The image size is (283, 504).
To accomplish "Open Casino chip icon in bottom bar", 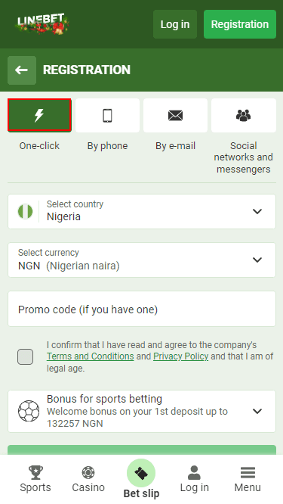I will point(88,472).
